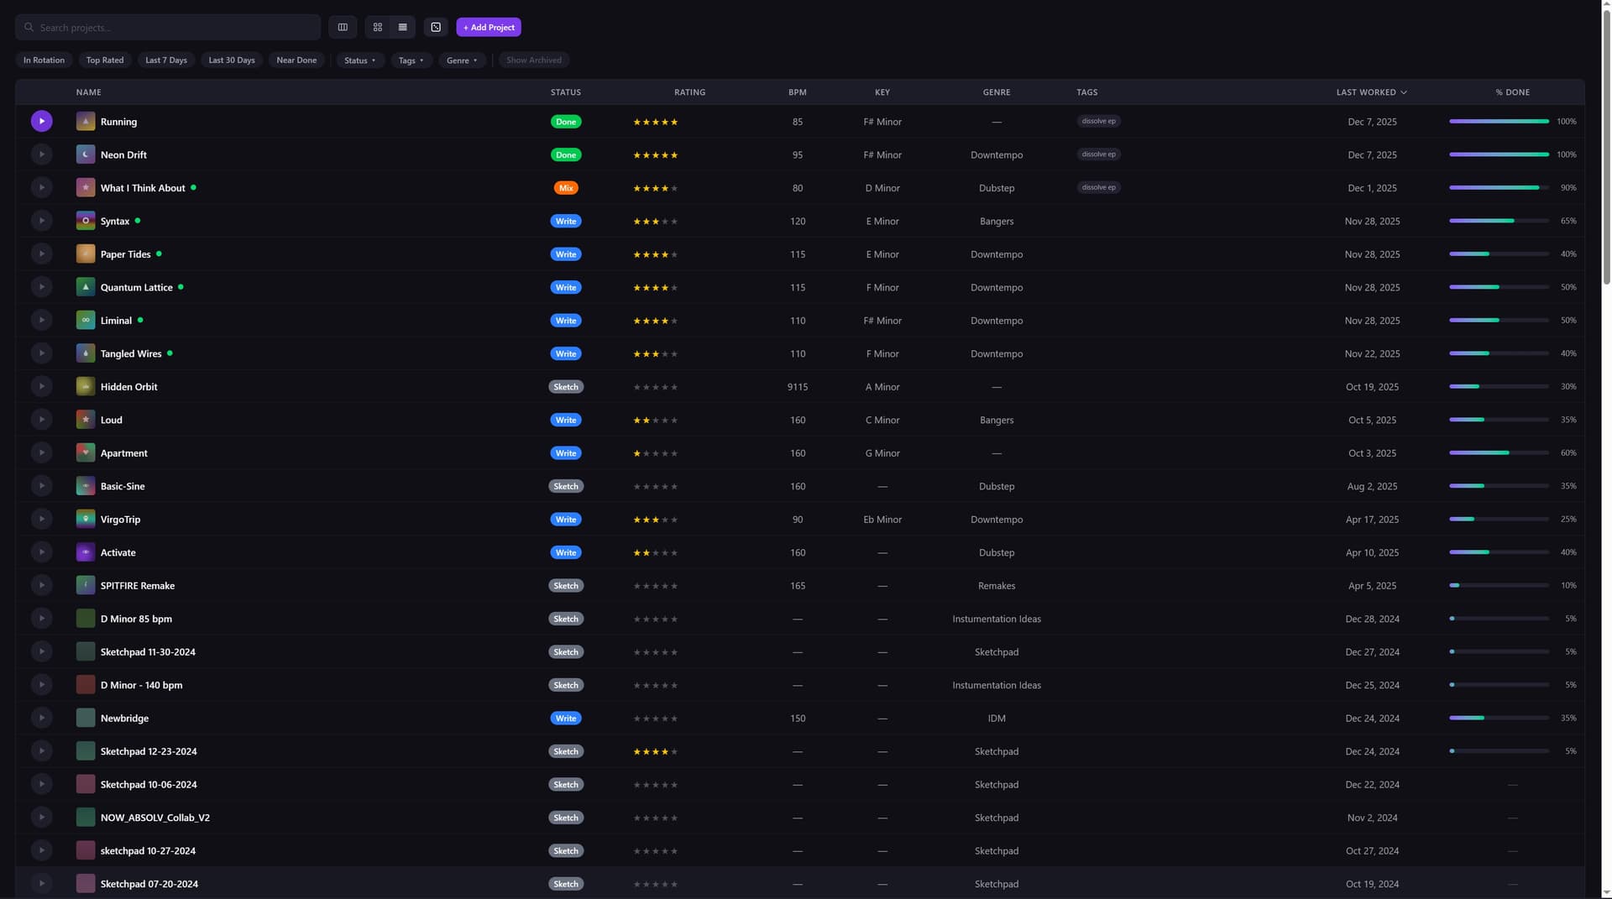1612x899 pixels.
Task: Open the Tags dropdown
Action: (x=411, y=60)
